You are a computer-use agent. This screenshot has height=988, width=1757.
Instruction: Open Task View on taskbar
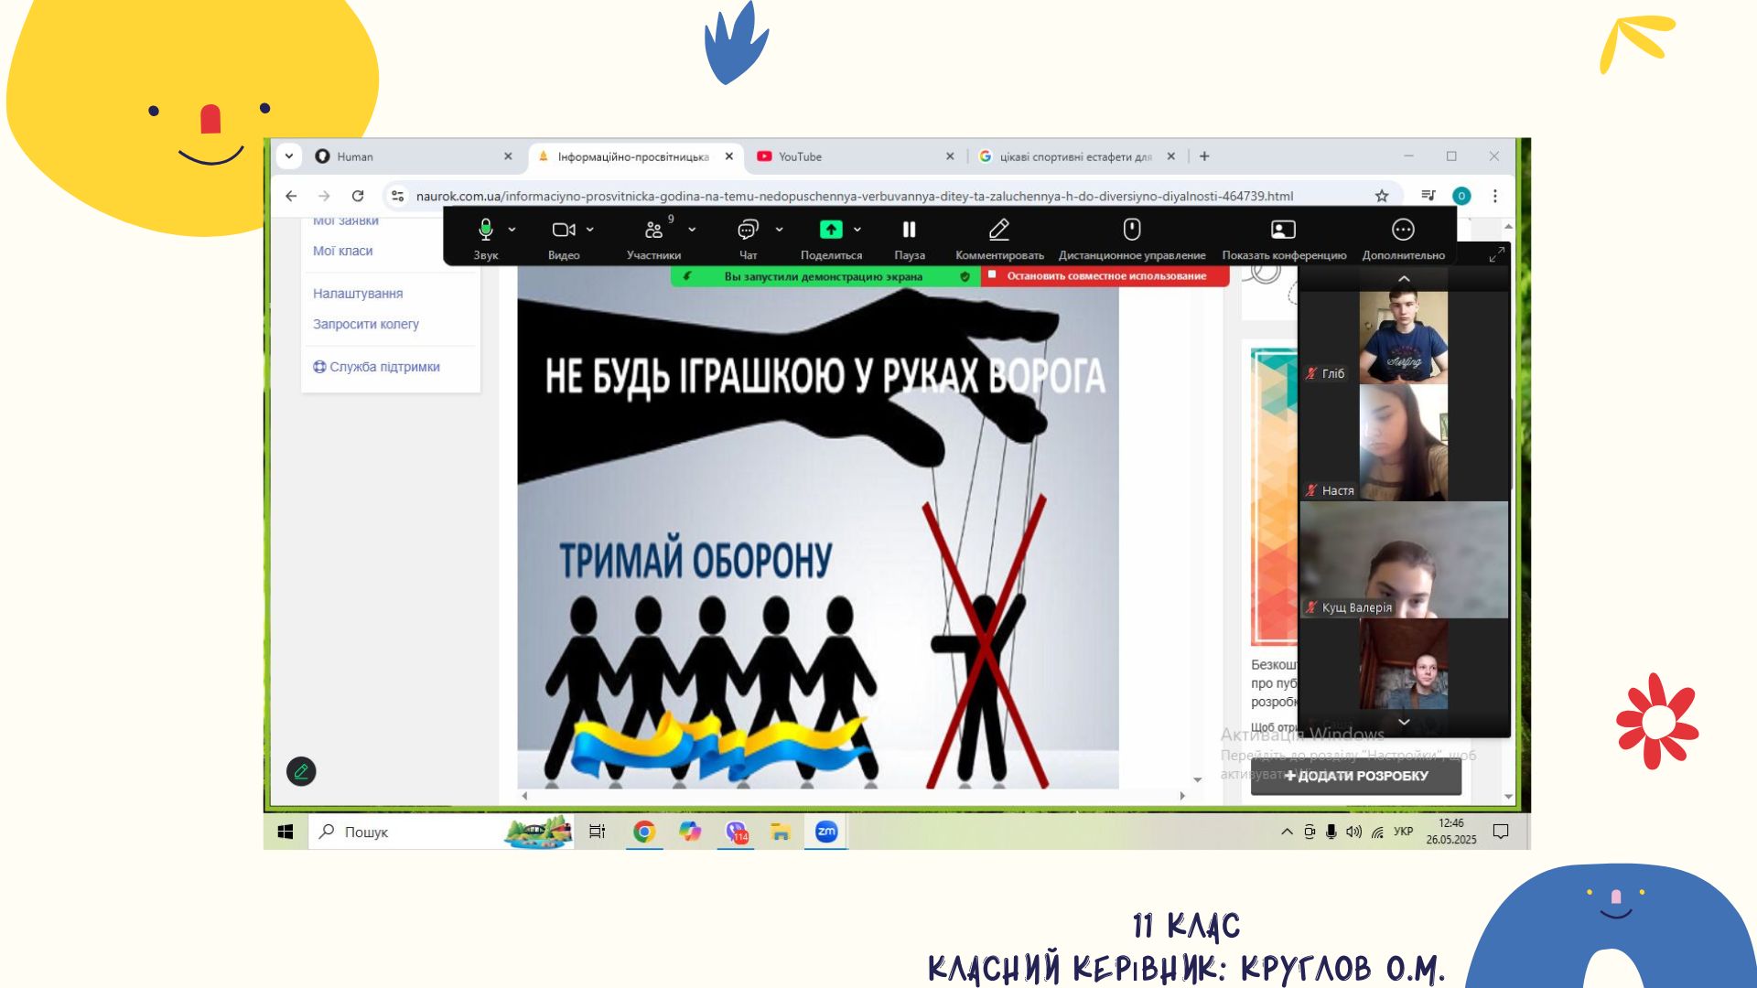click(x=597, y=832)
